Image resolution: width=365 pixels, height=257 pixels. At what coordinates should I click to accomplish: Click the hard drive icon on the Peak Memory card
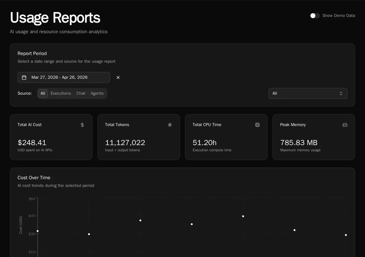click(345, 125)
